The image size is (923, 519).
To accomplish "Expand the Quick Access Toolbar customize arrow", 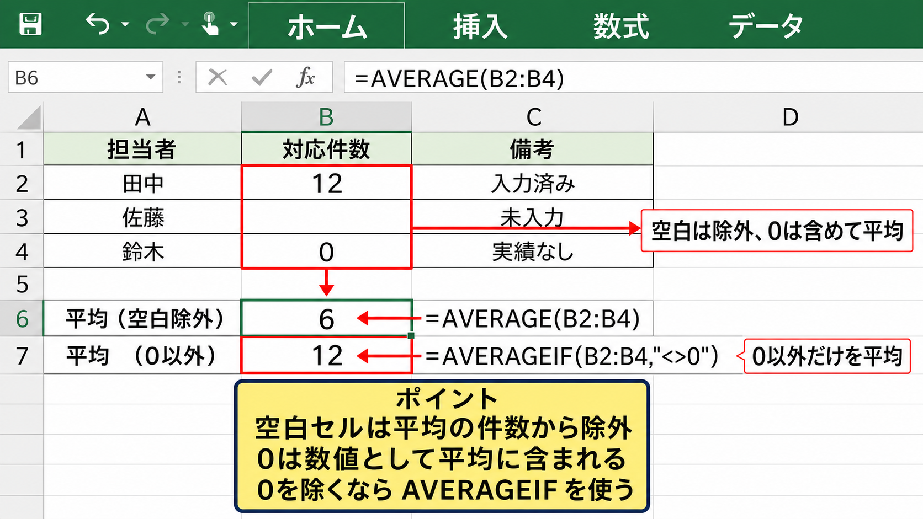I will pos(234,24).
